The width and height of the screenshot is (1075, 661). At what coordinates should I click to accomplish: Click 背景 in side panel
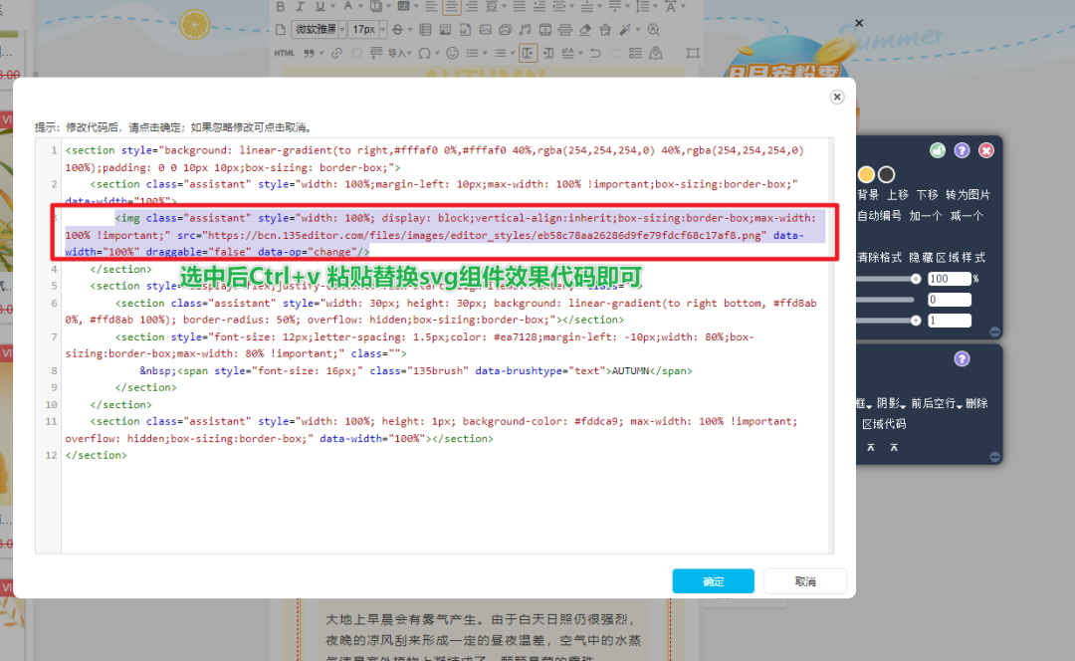click(x=868, y=195)
